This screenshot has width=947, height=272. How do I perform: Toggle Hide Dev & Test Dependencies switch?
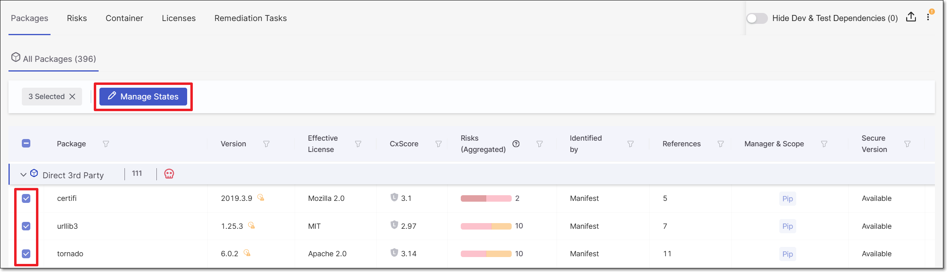click(757, 18)
